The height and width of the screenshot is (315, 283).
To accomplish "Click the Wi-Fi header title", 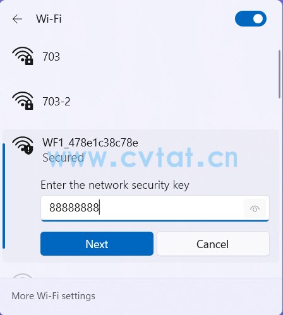I will pyautogui.click(x=49, y=19).
